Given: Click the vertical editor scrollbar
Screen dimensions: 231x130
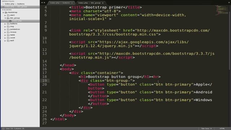Looking at the screenshot, I should point(230,40).
